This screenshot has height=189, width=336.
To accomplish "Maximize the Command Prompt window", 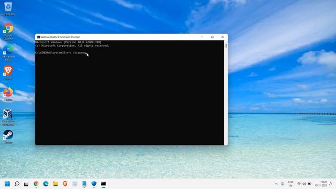I will click(212, 37).
